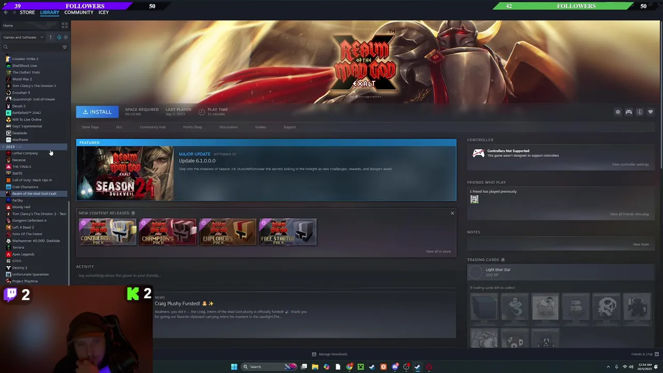Viewport: 663px width, 373px height.
Task: Open View controller settings link
Action: click(630, 165)
